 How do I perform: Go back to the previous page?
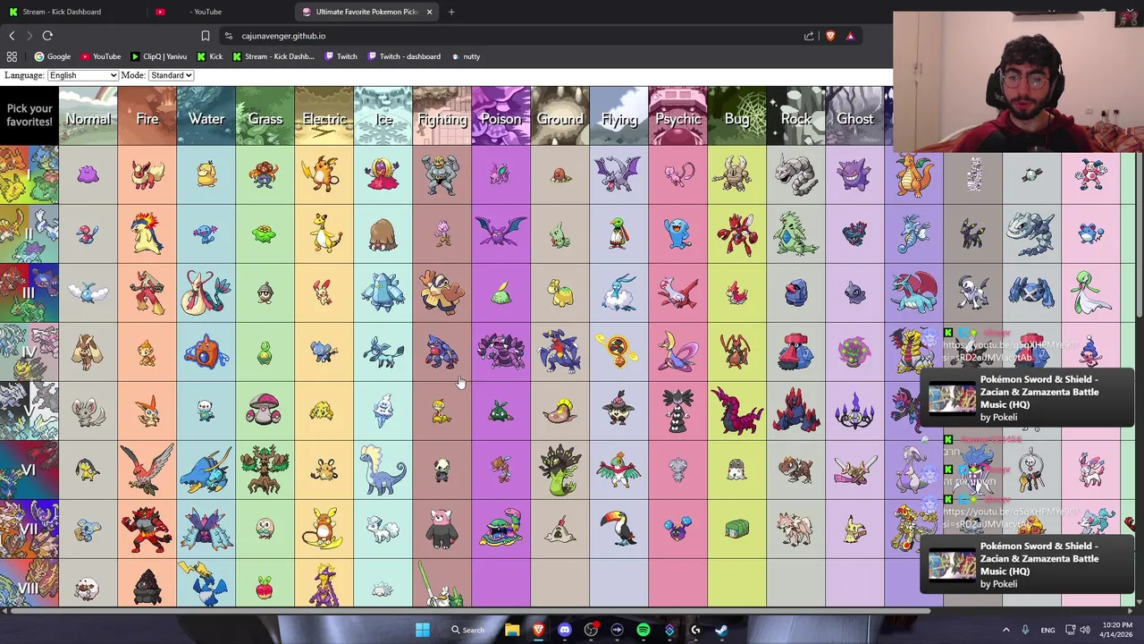(12, 36)
